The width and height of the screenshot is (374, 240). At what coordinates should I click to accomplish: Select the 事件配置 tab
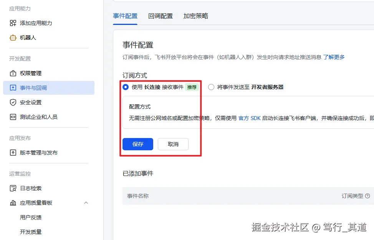[x=125, y=16]
